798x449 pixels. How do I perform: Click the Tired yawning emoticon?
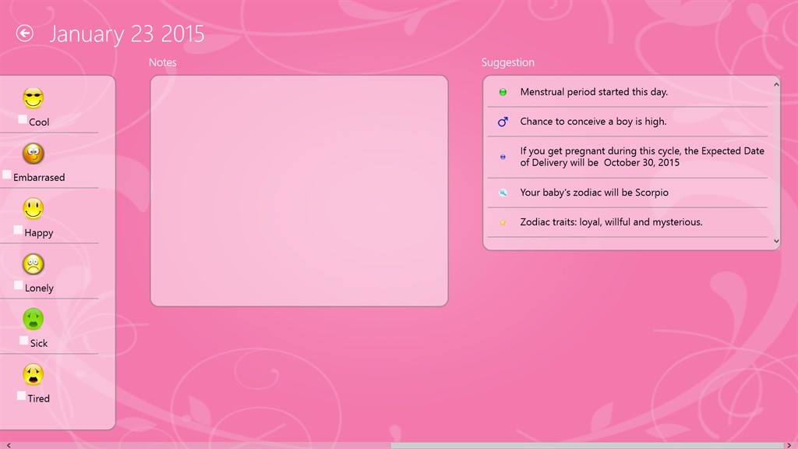point(31,373)
